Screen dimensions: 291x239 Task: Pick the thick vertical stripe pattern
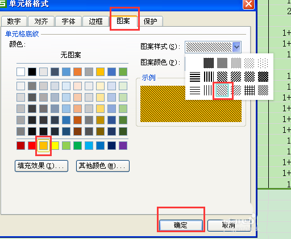[x=209, y=77]
